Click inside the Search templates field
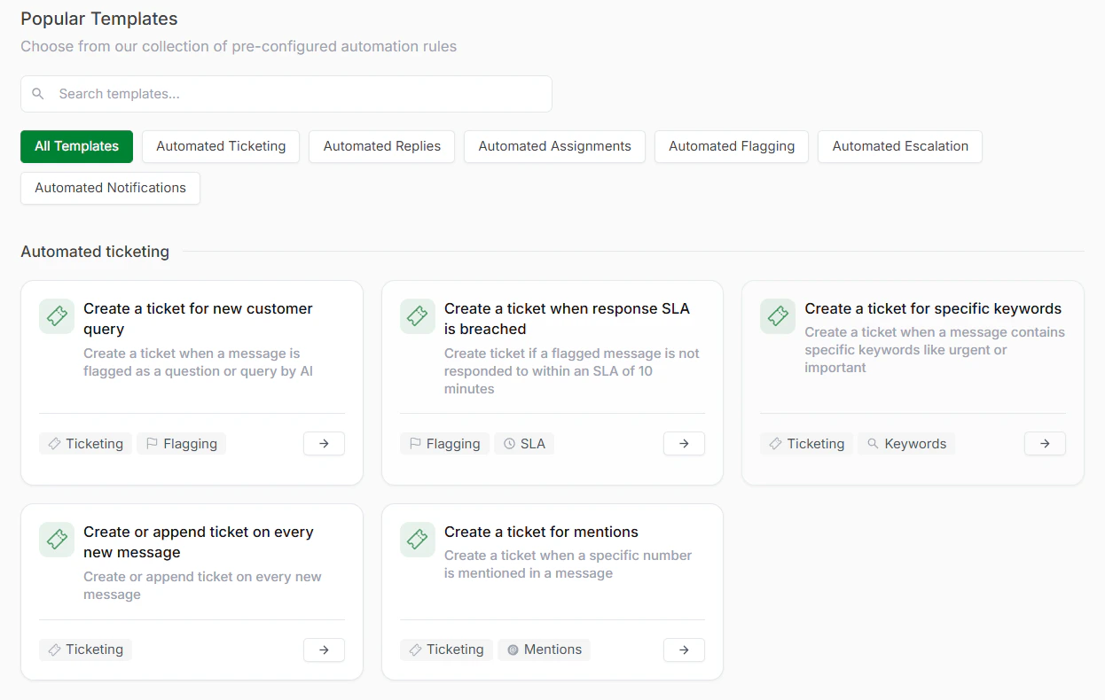1105x700 pixels. (286, 93)
